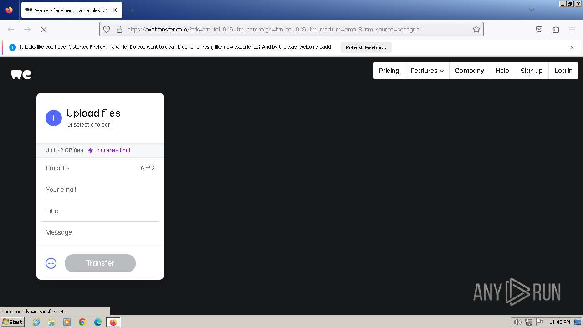Open Internet Explorer from the taskbar

click(36, 322)
